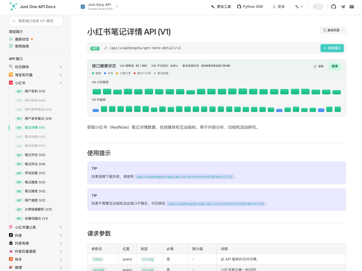362x271 pixels.
Task: Open the email envelope icon
Action: pyautogui.click(x=352, y=7)
